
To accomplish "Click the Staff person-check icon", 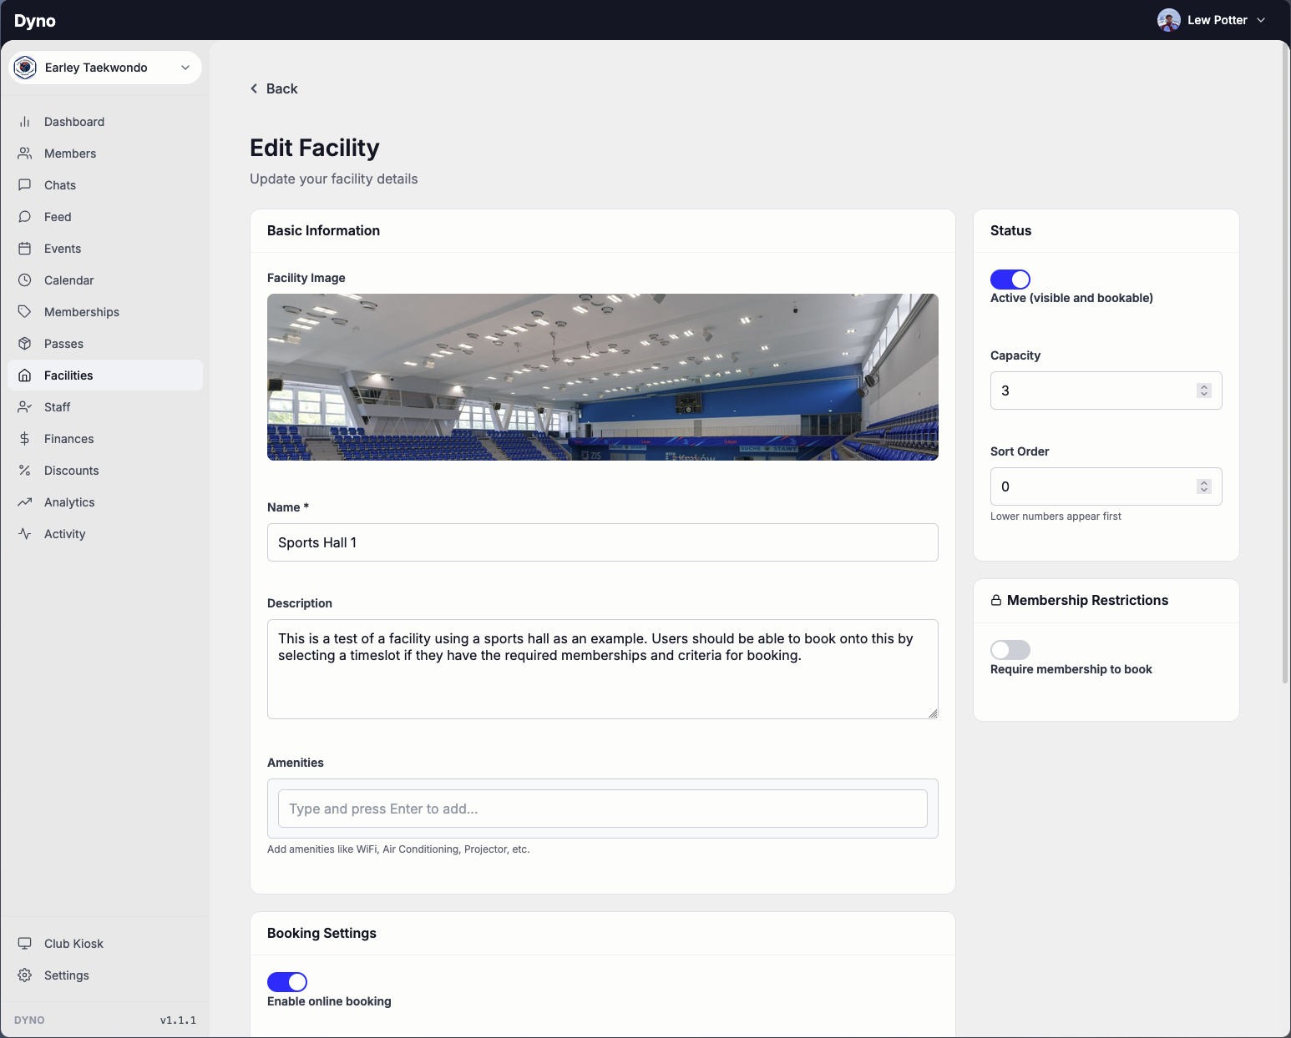I will coord(25,407).
